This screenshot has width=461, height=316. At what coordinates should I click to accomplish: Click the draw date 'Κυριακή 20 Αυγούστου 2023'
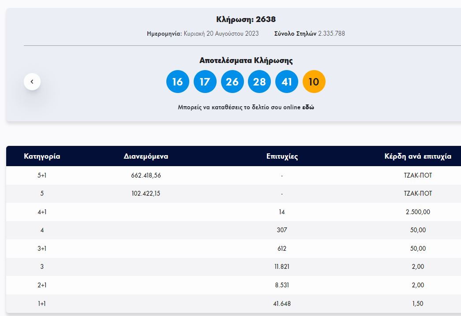(x=221, y=33)
